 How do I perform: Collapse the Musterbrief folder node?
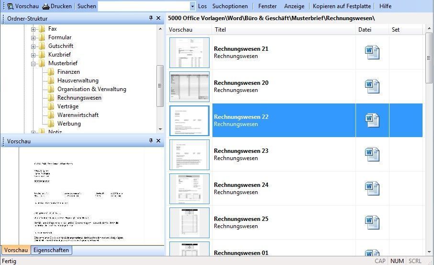click(x=33, y=63)
